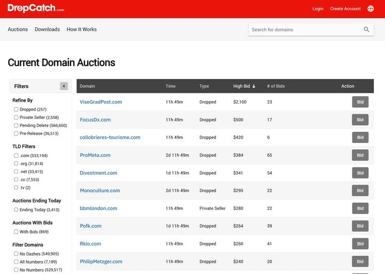Open Divestment.com listing
This screenshot has width=385, height=274.
pos(99,173)
